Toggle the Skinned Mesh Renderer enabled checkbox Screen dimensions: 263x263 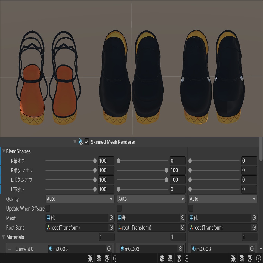click(x=86, y=142)
